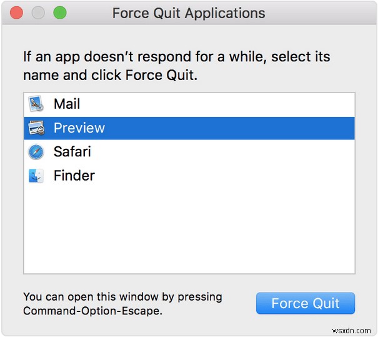Click the green zoom window button

(59, 13)
